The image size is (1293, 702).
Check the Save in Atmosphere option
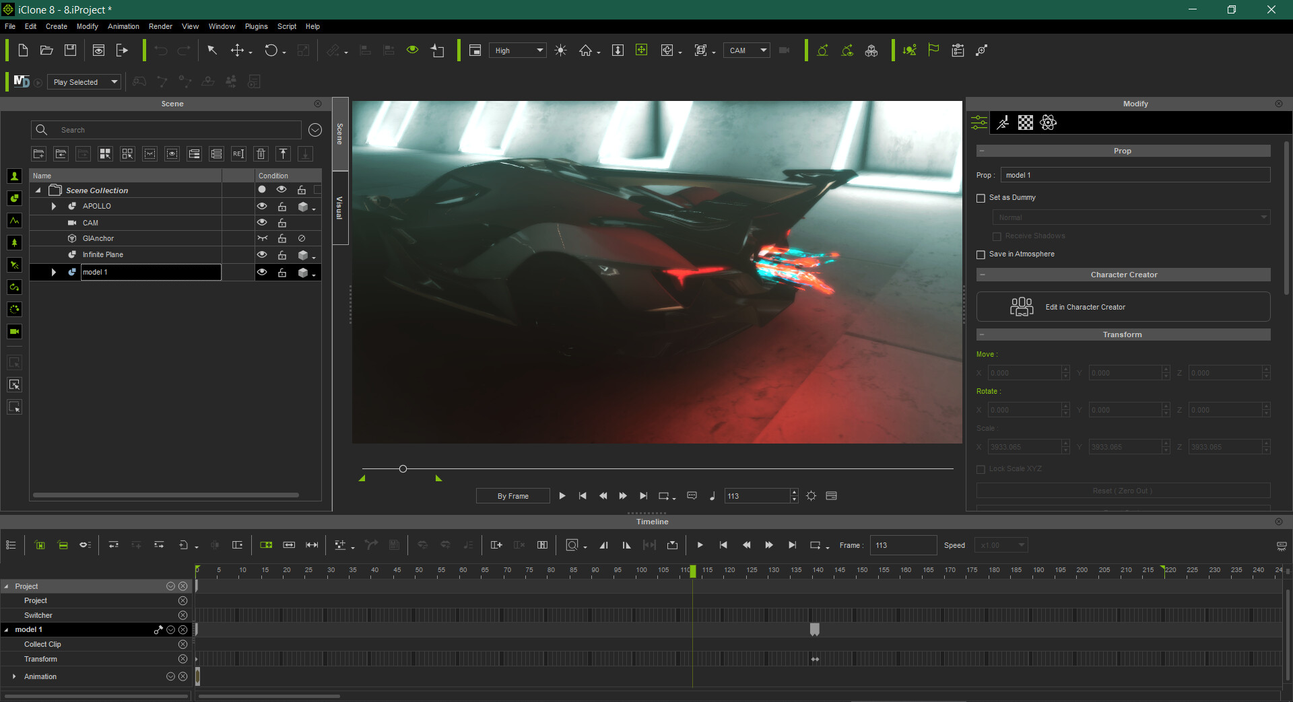point(981,254)
